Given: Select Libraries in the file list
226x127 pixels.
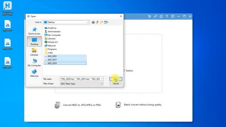Looking at the screenshot, I should click(x=50, y=38).
